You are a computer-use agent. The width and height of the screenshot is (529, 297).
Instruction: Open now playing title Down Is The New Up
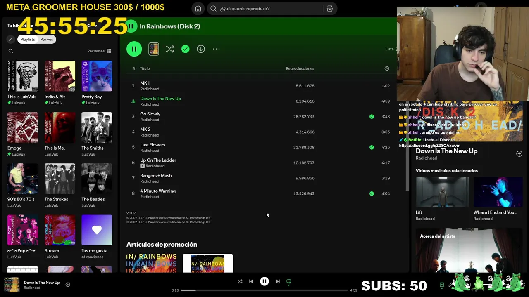click(42, 283)
